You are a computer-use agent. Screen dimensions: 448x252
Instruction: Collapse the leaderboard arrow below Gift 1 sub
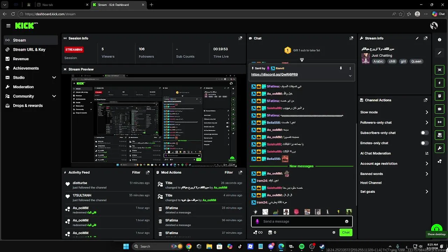tap(302, 60)
